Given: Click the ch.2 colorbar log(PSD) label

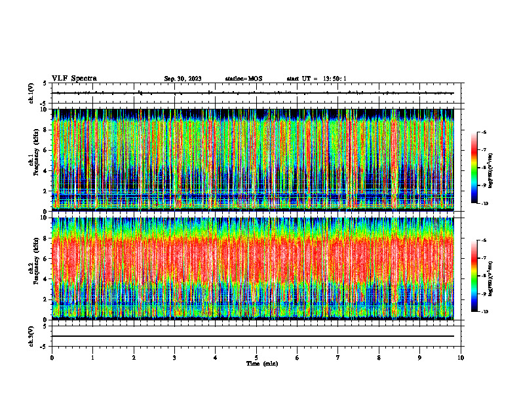Looking at the screenshot, I should [x=491, y=278].
